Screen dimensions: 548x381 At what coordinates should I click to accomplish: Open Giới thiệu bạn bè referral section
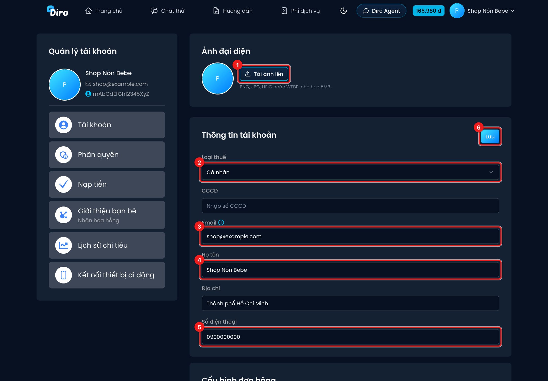tap(107, 215)
